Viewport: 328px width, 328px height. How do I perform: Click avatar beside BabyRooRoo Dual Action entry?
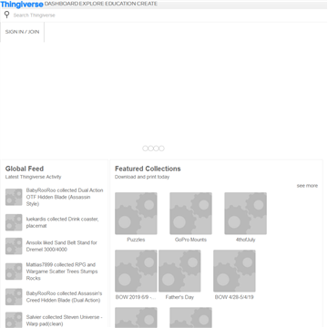14,197
